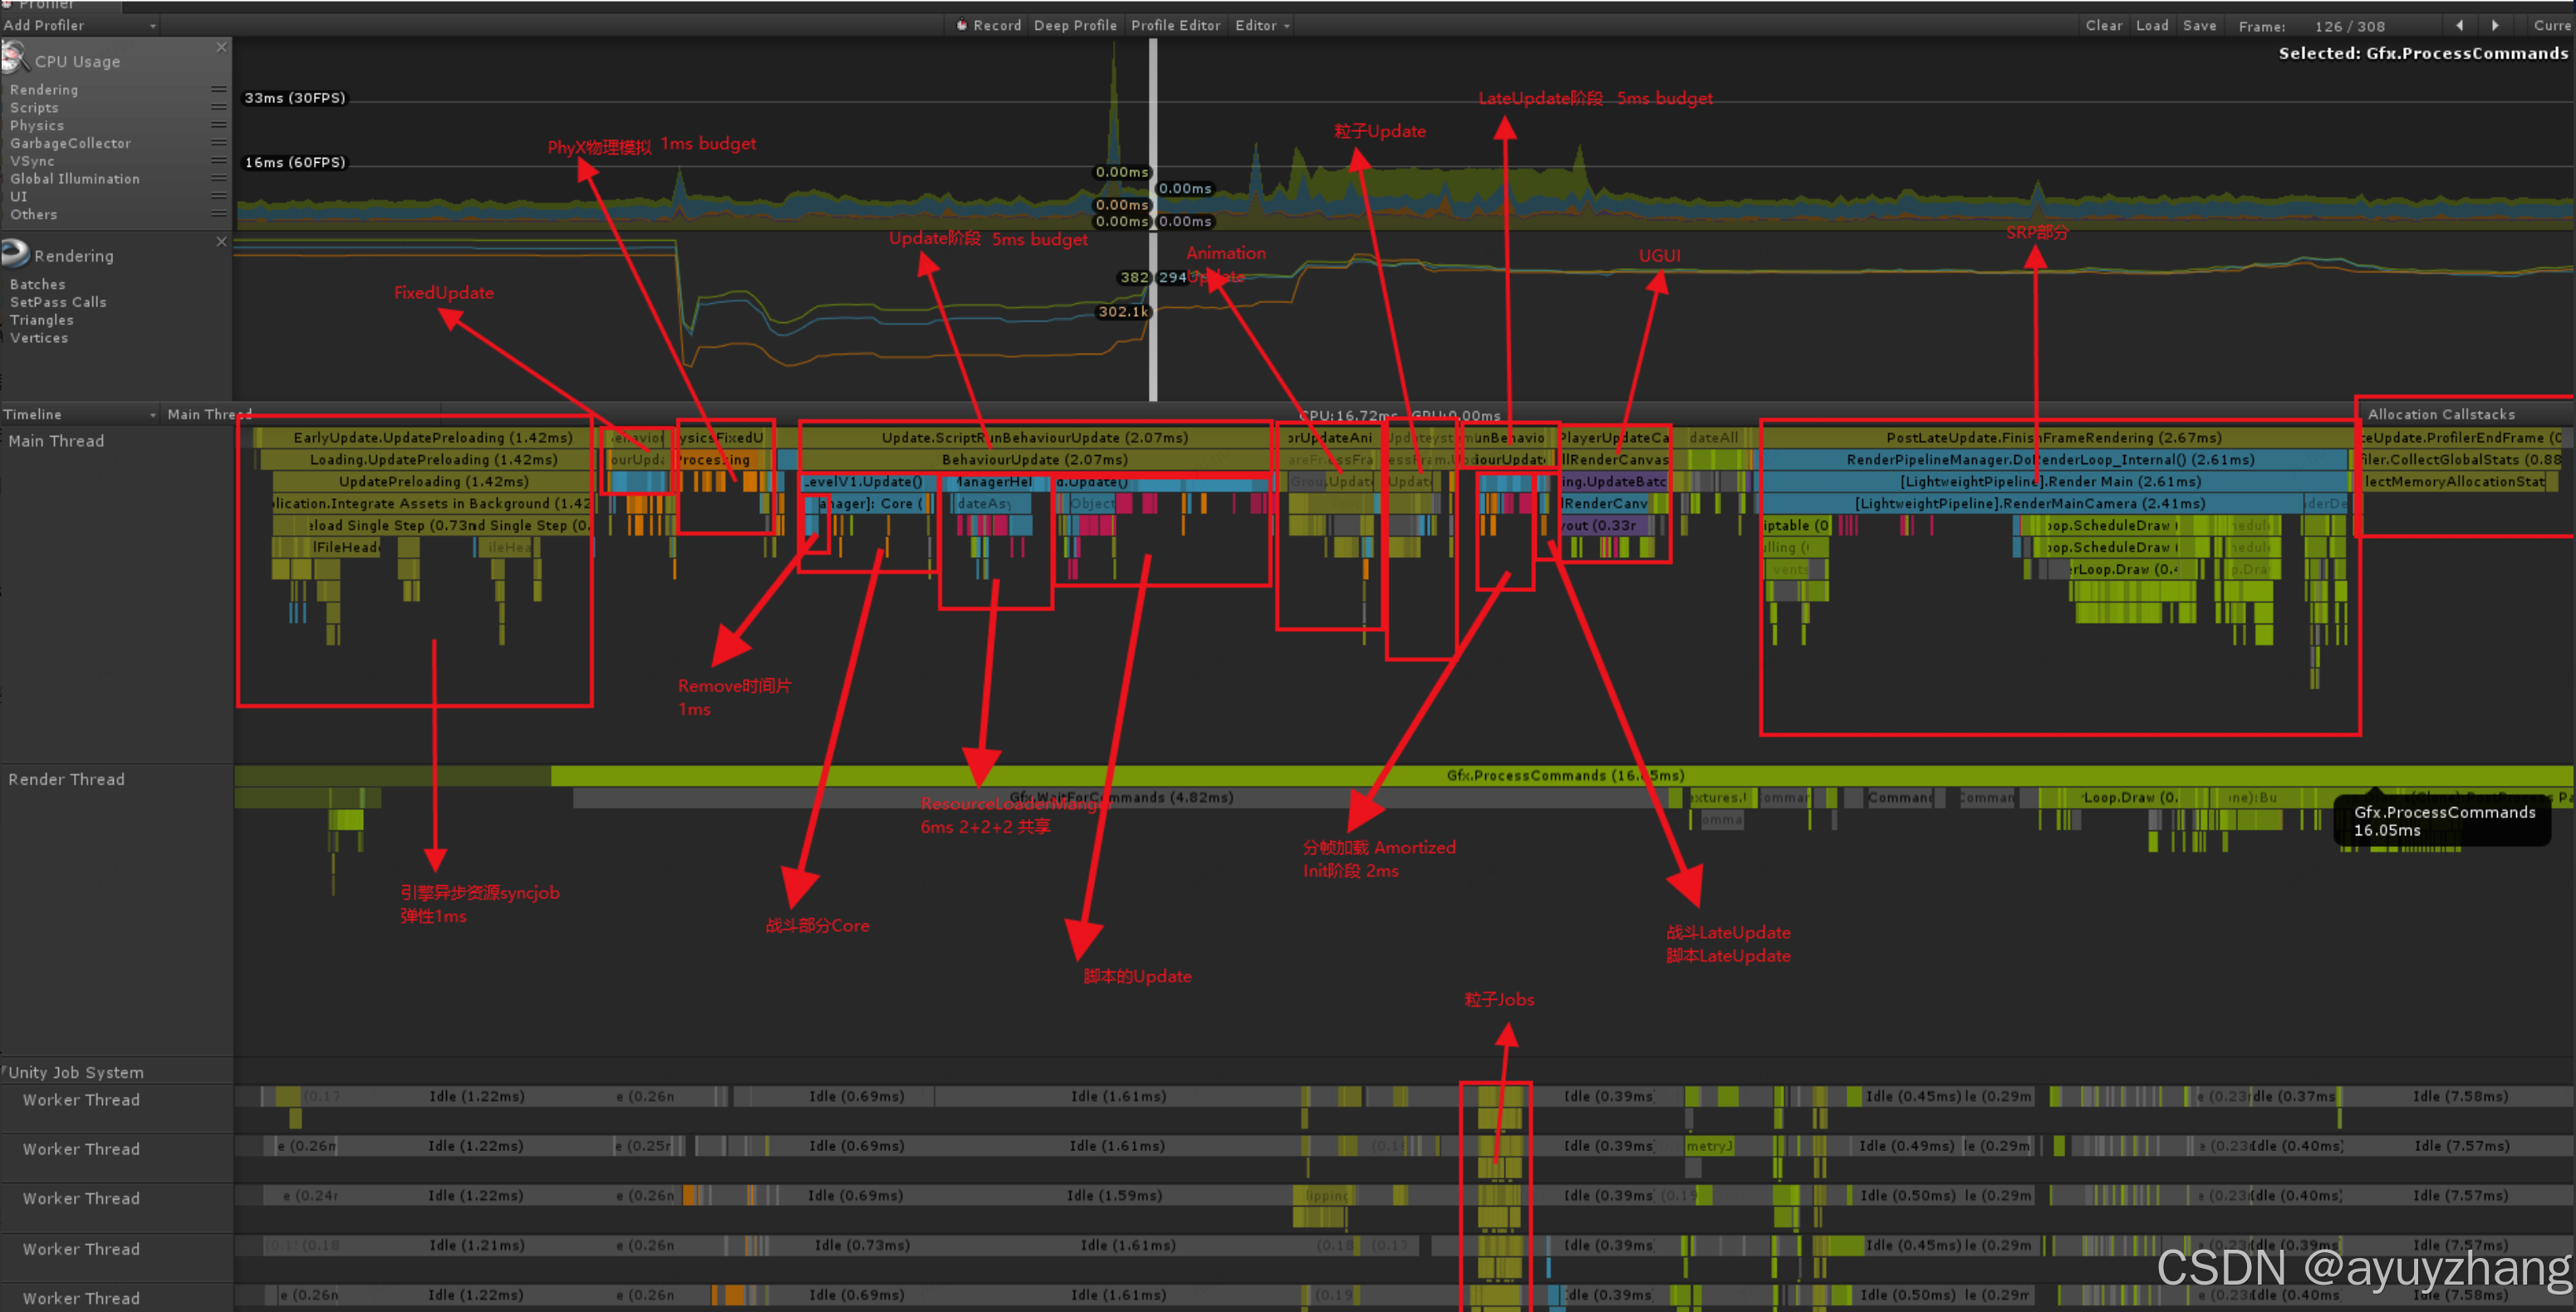Screen dimensions: 2576x1312
Task: Click the CPU Usage module icon
Action: click(15, 58)
